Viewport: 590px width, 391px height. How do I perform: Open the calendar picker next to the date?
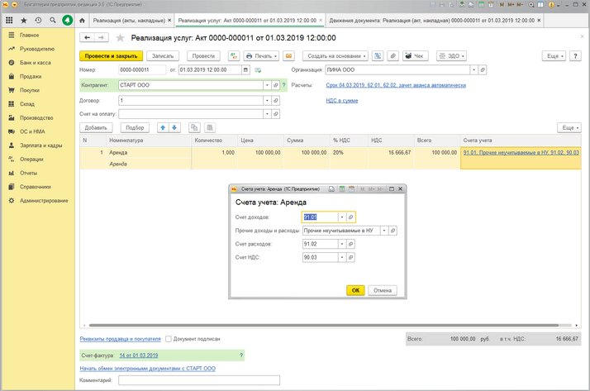[x=245, y=70]
